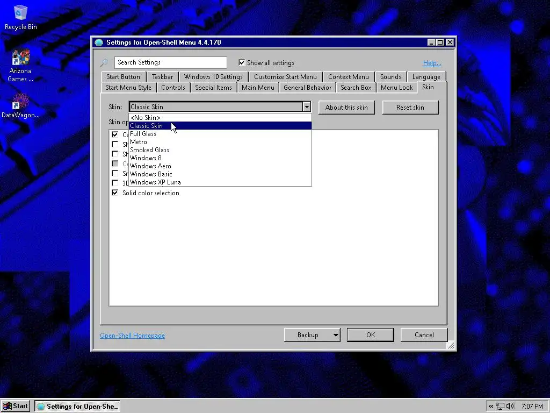
Task: Switch to the Start Button tab
Action: tap(123, 76)
